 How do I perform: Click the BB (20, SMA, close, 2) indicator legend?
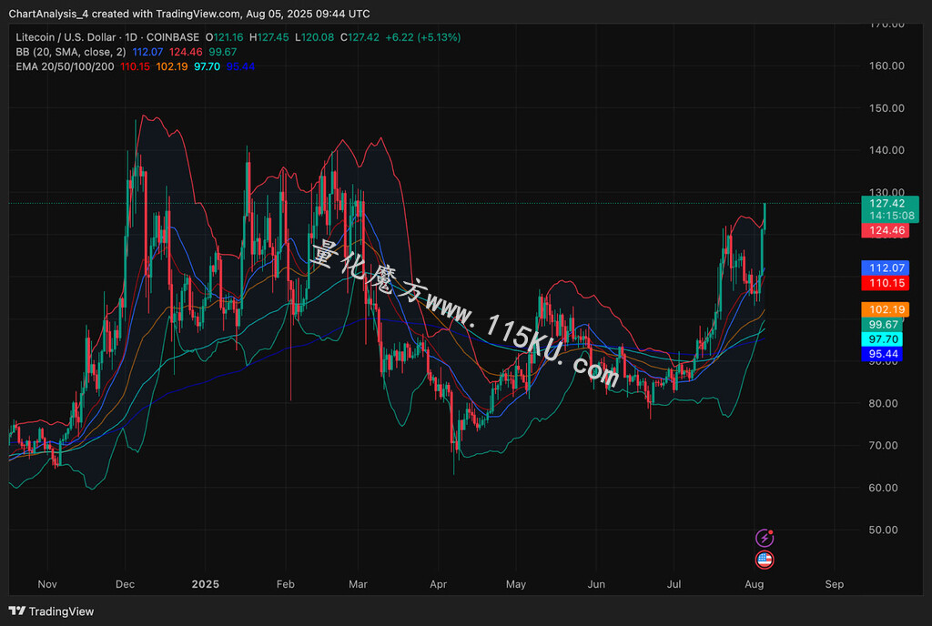click(71, 52)
